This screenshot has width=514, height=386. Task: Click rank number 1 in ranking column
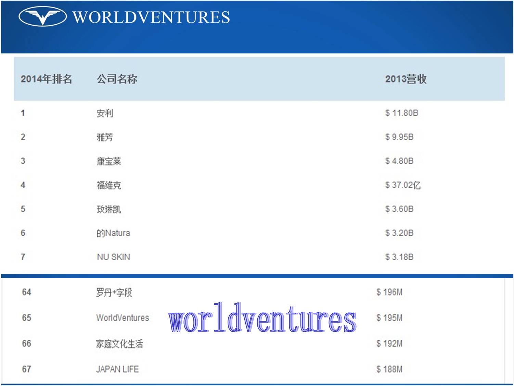[23, 113]
